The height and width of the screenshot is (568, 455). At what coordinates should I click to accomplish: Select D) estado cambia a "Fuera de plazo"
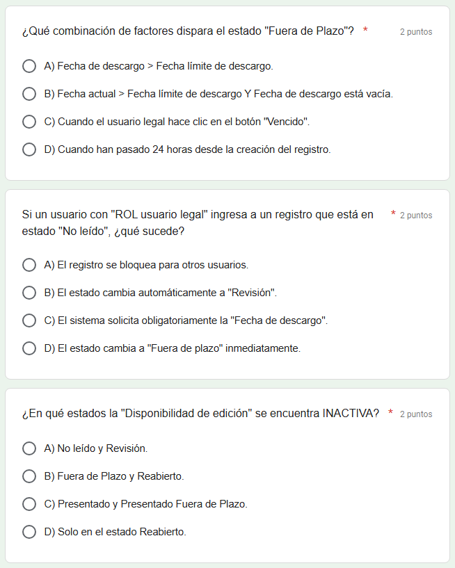(x=29, y=348)
